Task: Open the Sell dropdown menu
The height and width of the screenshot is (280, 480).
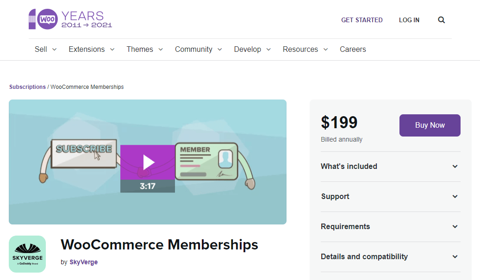Action: click(45, 50)
